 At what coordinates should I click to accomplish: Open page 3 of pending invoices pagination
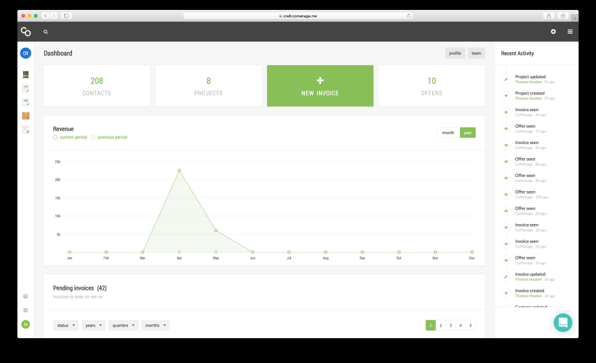pyautogui.click(x=450, y=325)
